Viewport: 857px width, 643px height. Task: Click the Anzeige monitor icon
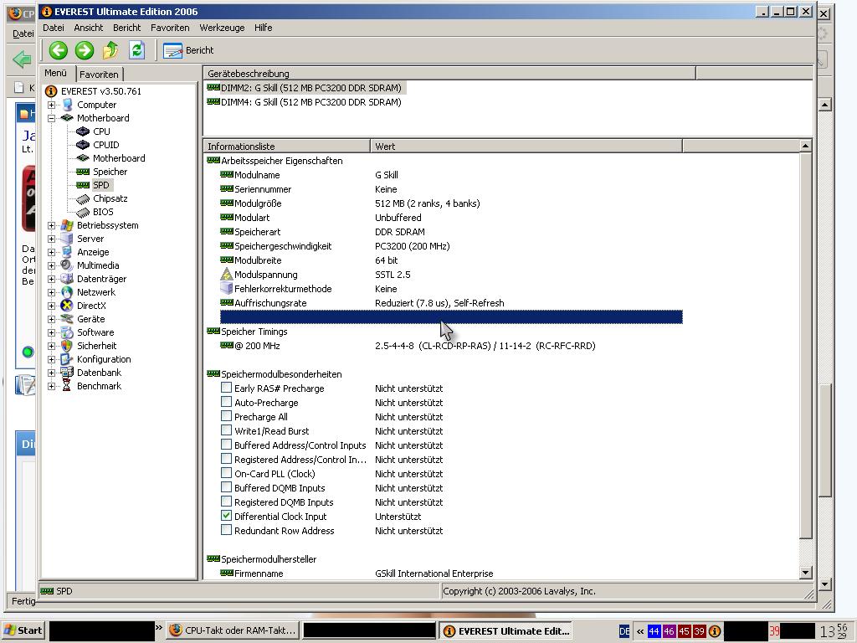point(67,252)
